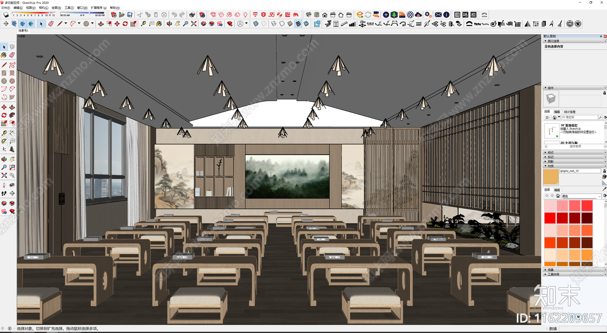Click the Redo arrow icon
The width and height of the screenshot is (607, 333).
[x=182, y=15]
